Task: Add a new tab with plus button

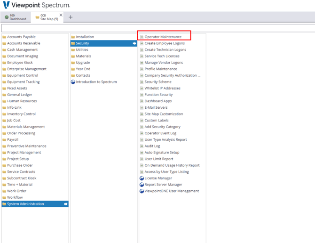Action: click(71, 17)
